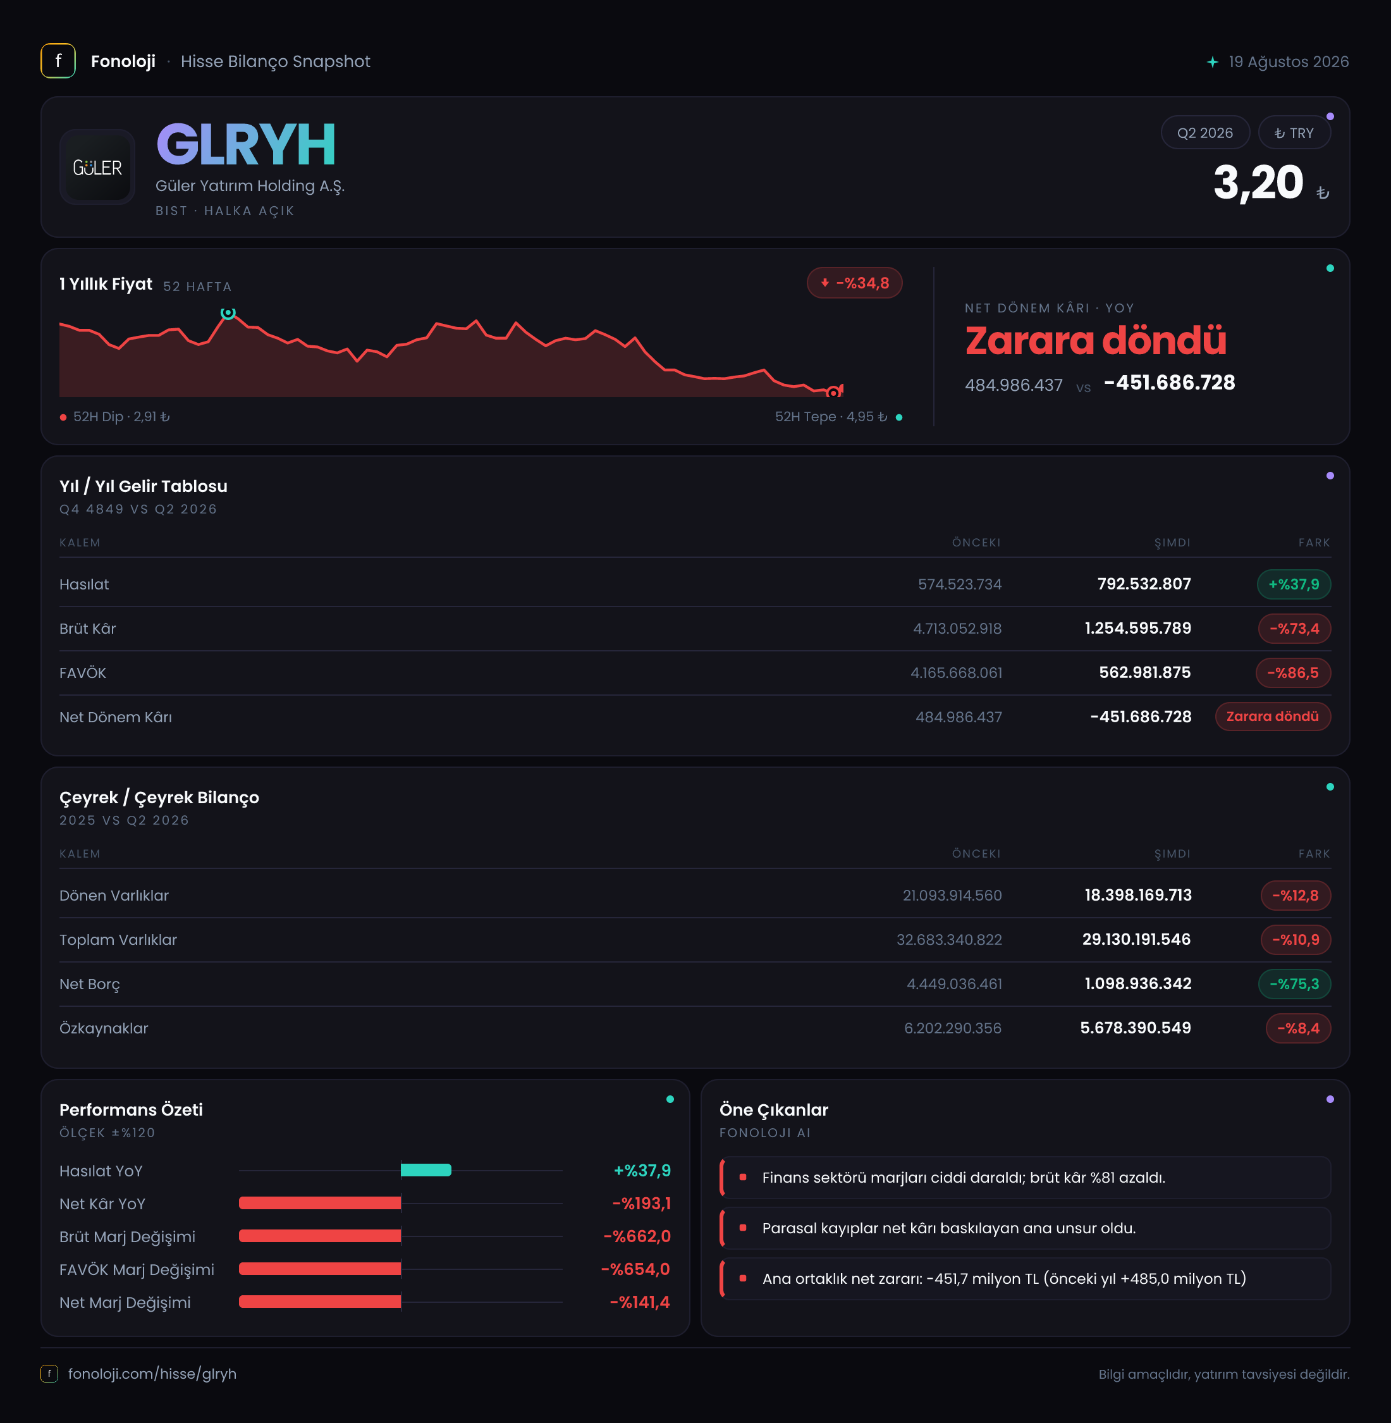The image size is (1391, 1423).
Task: Click the -%34,8 yearly change badge
Action: pos(854,283)
